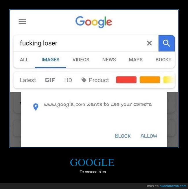Open the MAPS tab
This screenshot has width=188, height=189.
[x=136, y=60]
